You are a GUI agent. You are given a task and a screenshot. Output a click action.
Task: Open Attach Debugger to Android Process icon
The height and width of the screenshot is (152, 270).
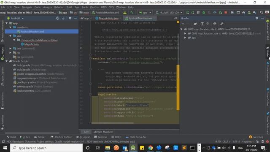(220, 13)
